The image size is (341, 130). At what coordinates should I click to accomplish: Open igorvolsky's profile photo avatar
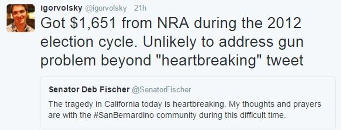point(21,18)
